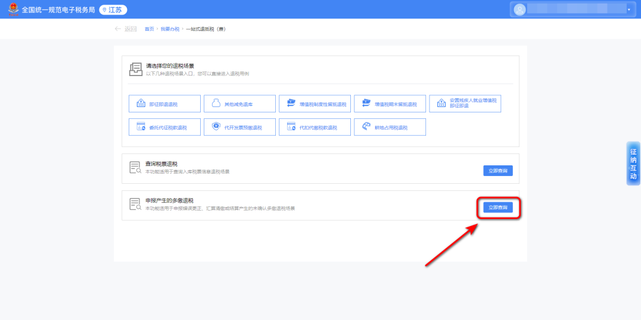Click the document search icon beside 查询税票退税
641x320 pixels.
click(x=135, y=167)
